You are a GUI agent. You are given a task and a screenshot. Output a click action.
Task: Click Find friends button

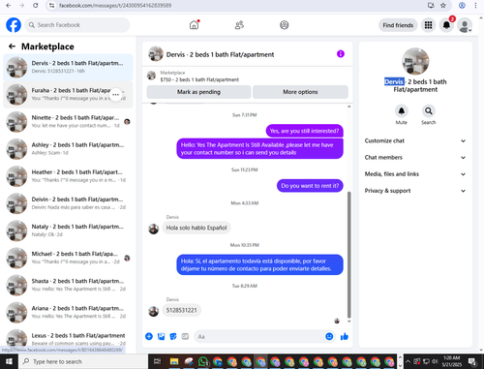398,25
